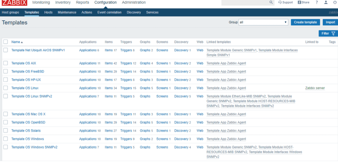Open Discovery for Template OS OpenBSD
The image size is (338, 162).
(x=181, y=123)
